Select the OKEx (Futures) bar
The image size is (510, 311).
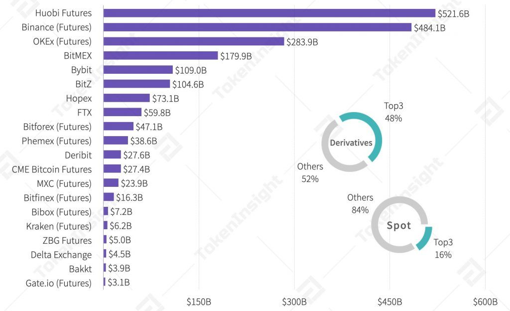pos(193,41)
